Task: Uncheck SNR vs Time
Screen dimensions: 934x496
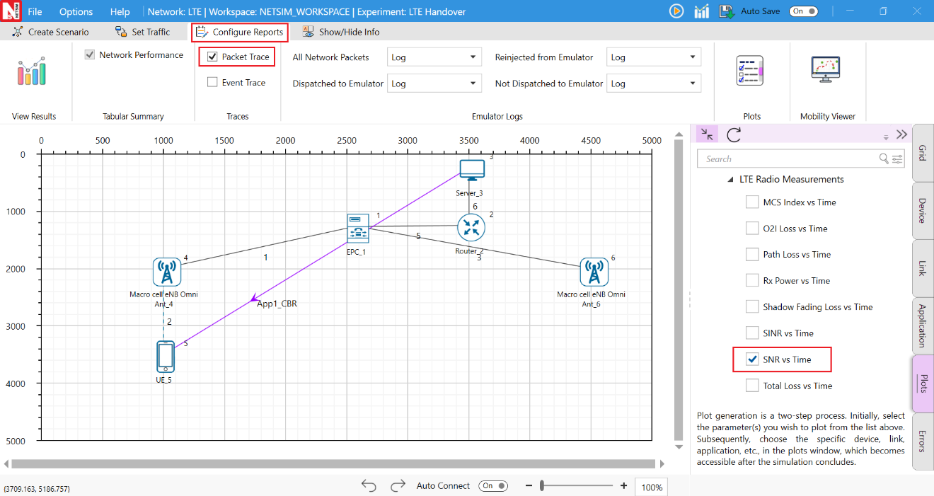Action: click(752, 359)
